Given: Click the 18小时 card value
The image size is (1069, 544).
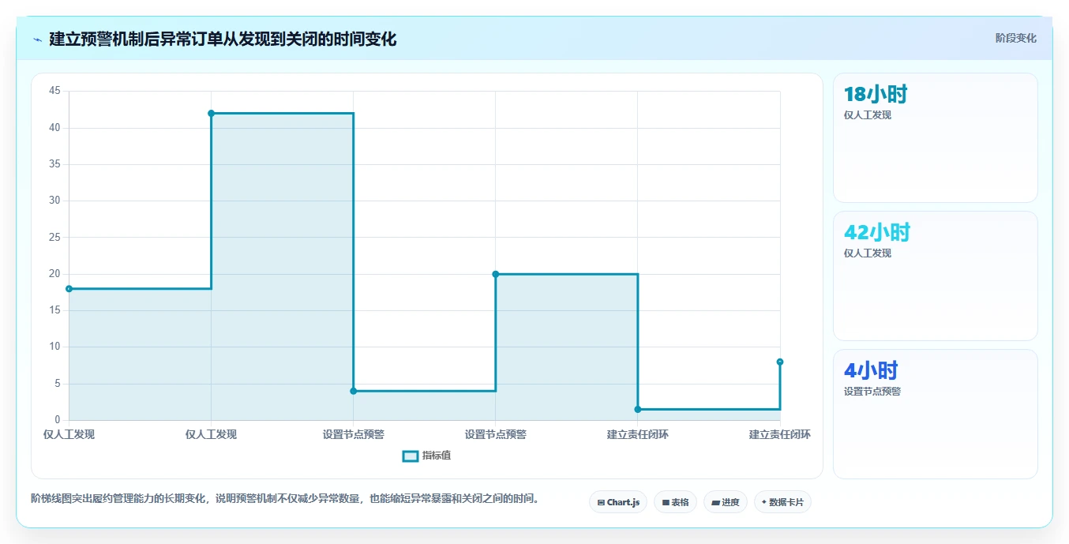Looking at the screenshot, I should pos(876,95).
